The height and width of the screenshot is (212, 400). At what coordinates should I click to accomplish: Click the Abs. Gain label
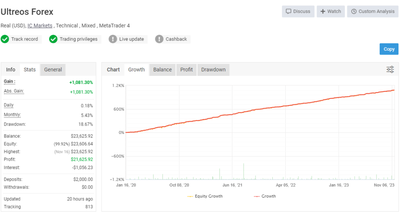tap(14, 91)
